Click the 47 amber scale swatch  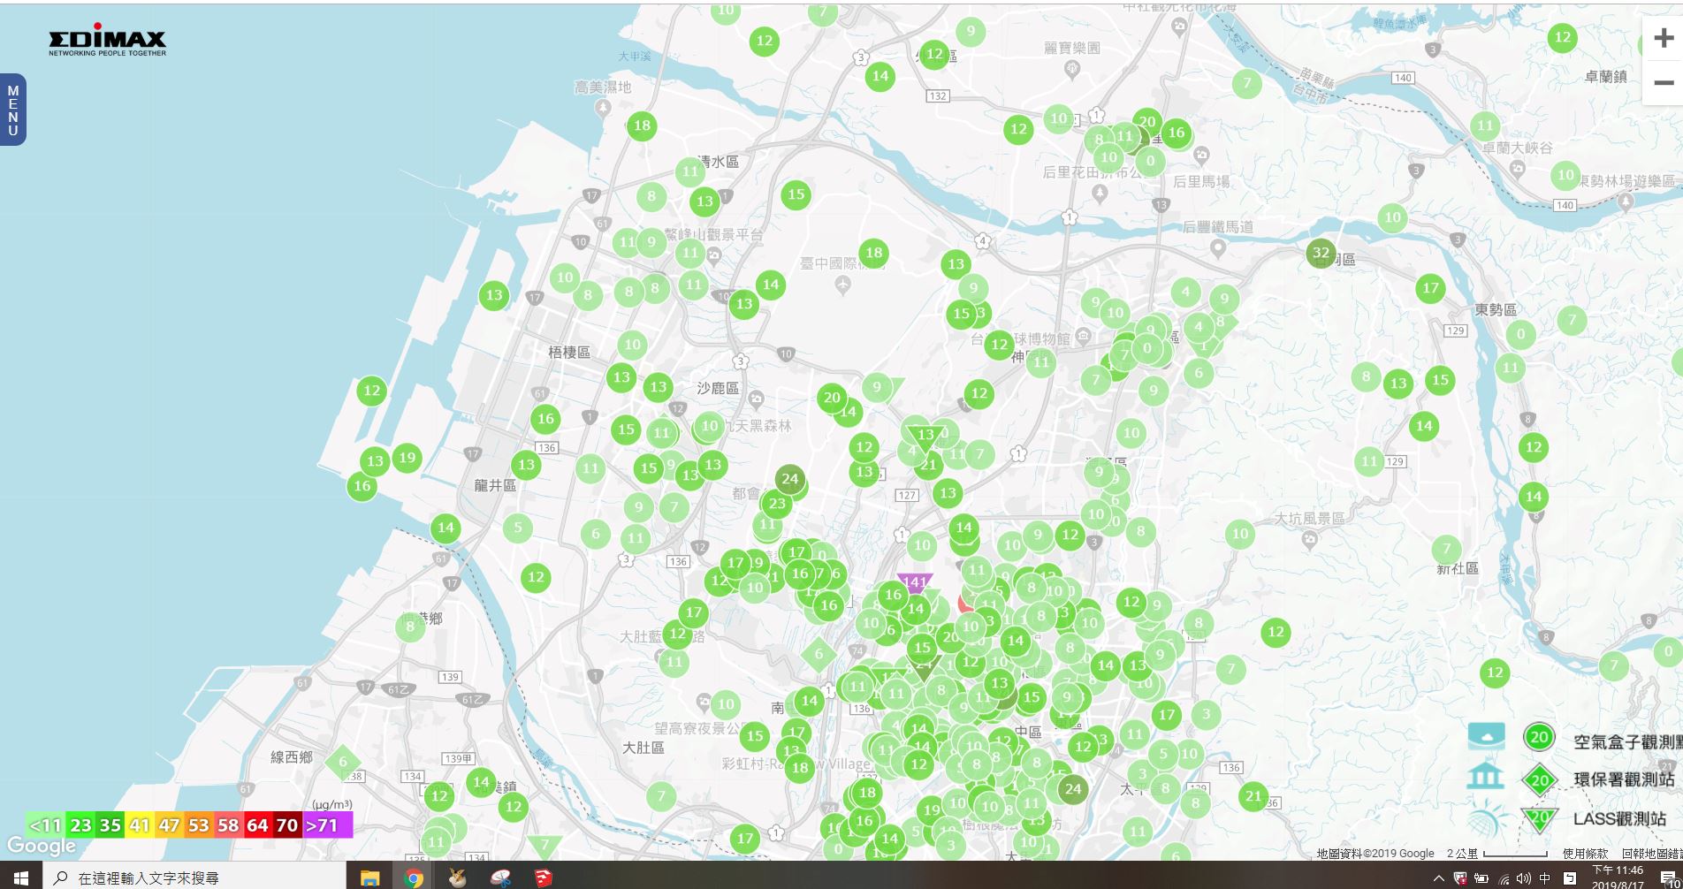coord(169,825)
